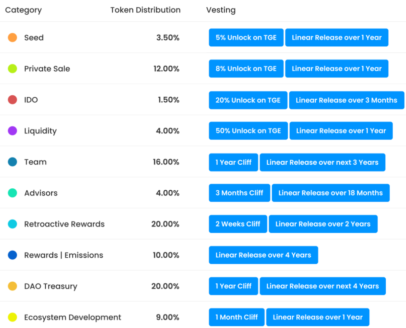406x328 pixels.
Task: Select the 2 Weeks Cliff badge
Action: coord(238,224)
